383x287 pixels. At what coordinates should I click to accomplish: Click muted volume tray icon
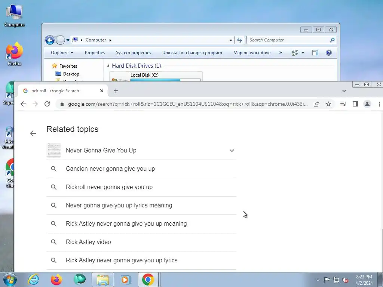pyautogui.click(x=345, y=280)
